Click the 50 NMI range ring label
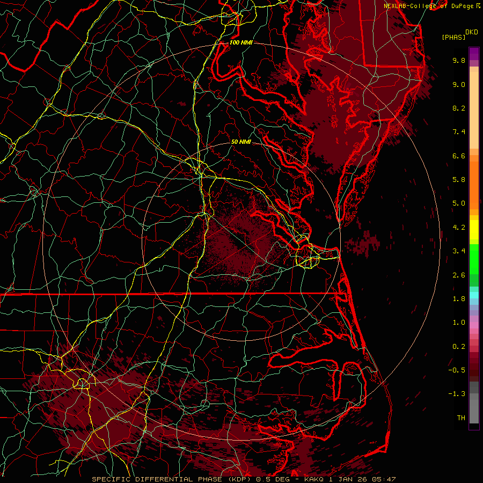The image size is (483, 483). [x=241, y=142]
